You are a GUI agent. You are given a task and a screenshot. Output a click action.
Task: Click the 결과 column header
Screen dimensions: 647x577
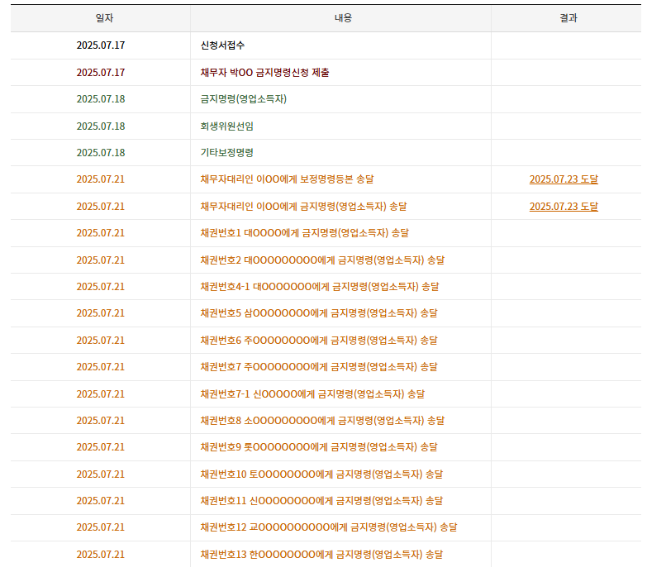pyautogui.click(x=569, y=17)
